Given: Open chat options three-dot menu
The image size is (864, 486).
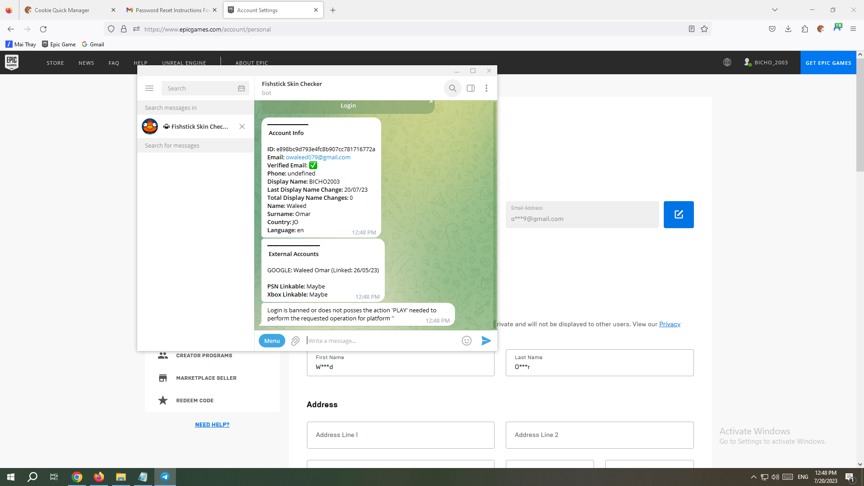Looking at the screenshot, I should [x=486, y=88].
